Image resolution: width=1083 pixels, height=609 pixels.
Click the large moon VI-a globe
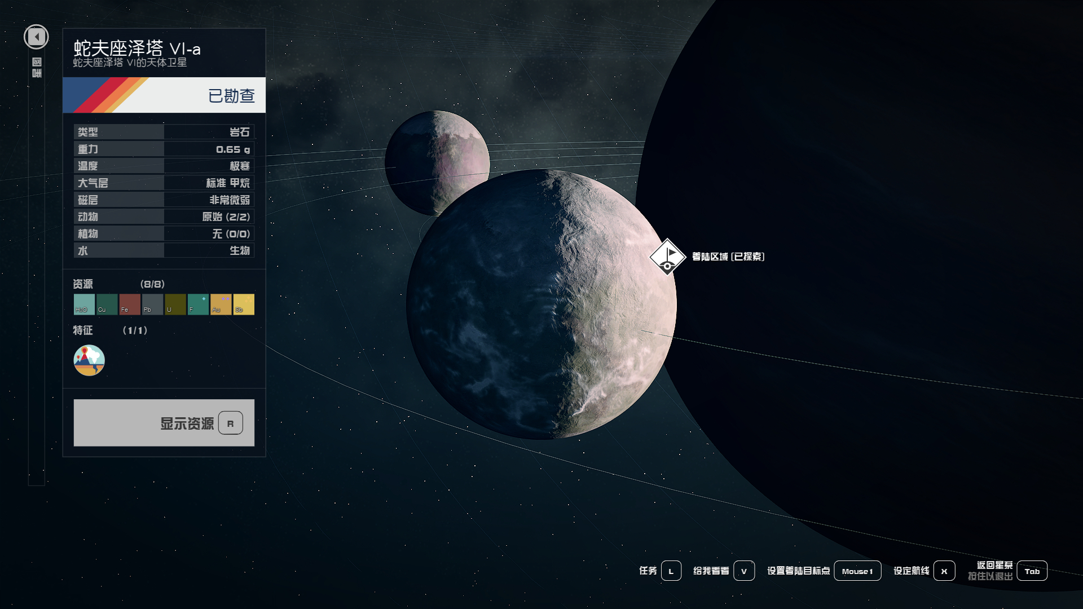coord(541,304)
